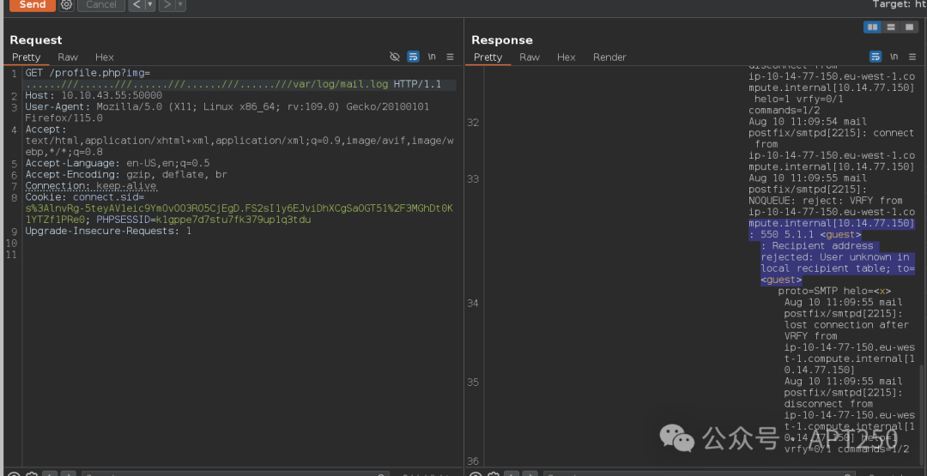Switch the Request panel to the Raw tab
The image size is (927, 476).
click(68, 57)
